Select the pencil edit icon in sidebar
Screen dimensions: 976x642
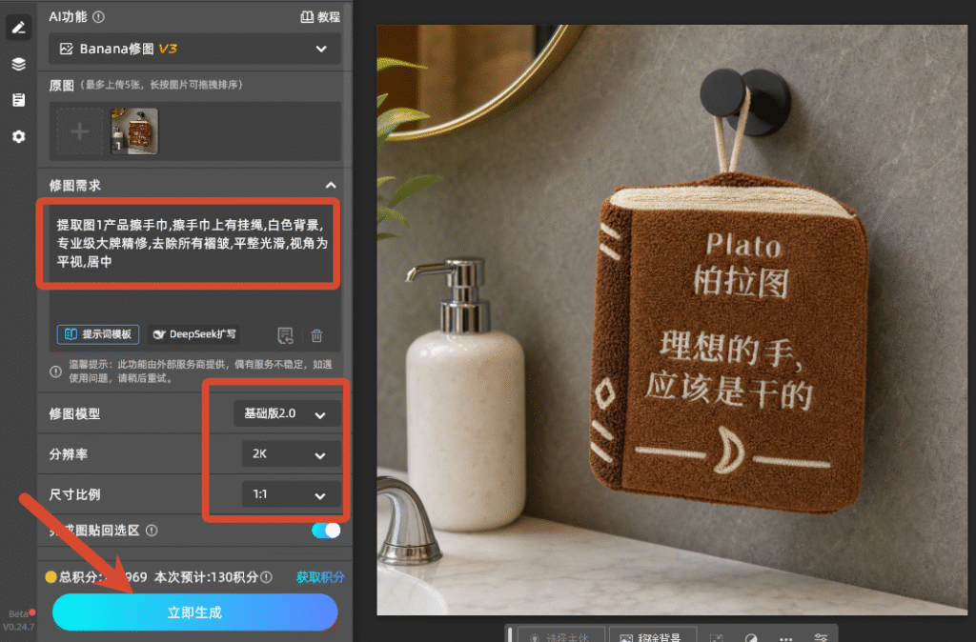pyautogui.click(x=18, y=28)
